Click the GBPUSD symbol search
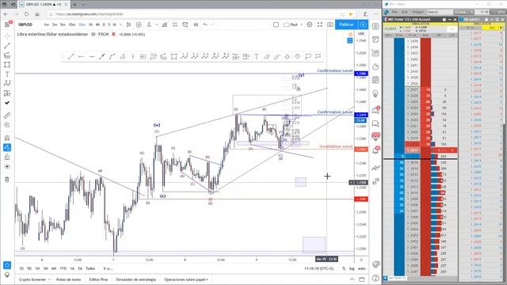507x285 pixels. point(25,25)
